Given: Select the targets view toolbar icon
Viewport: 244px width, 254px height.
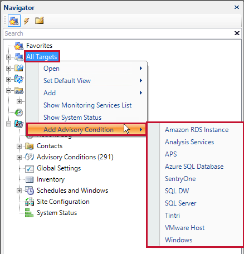Looking at the screenshot, I should [x=14, y=21].
